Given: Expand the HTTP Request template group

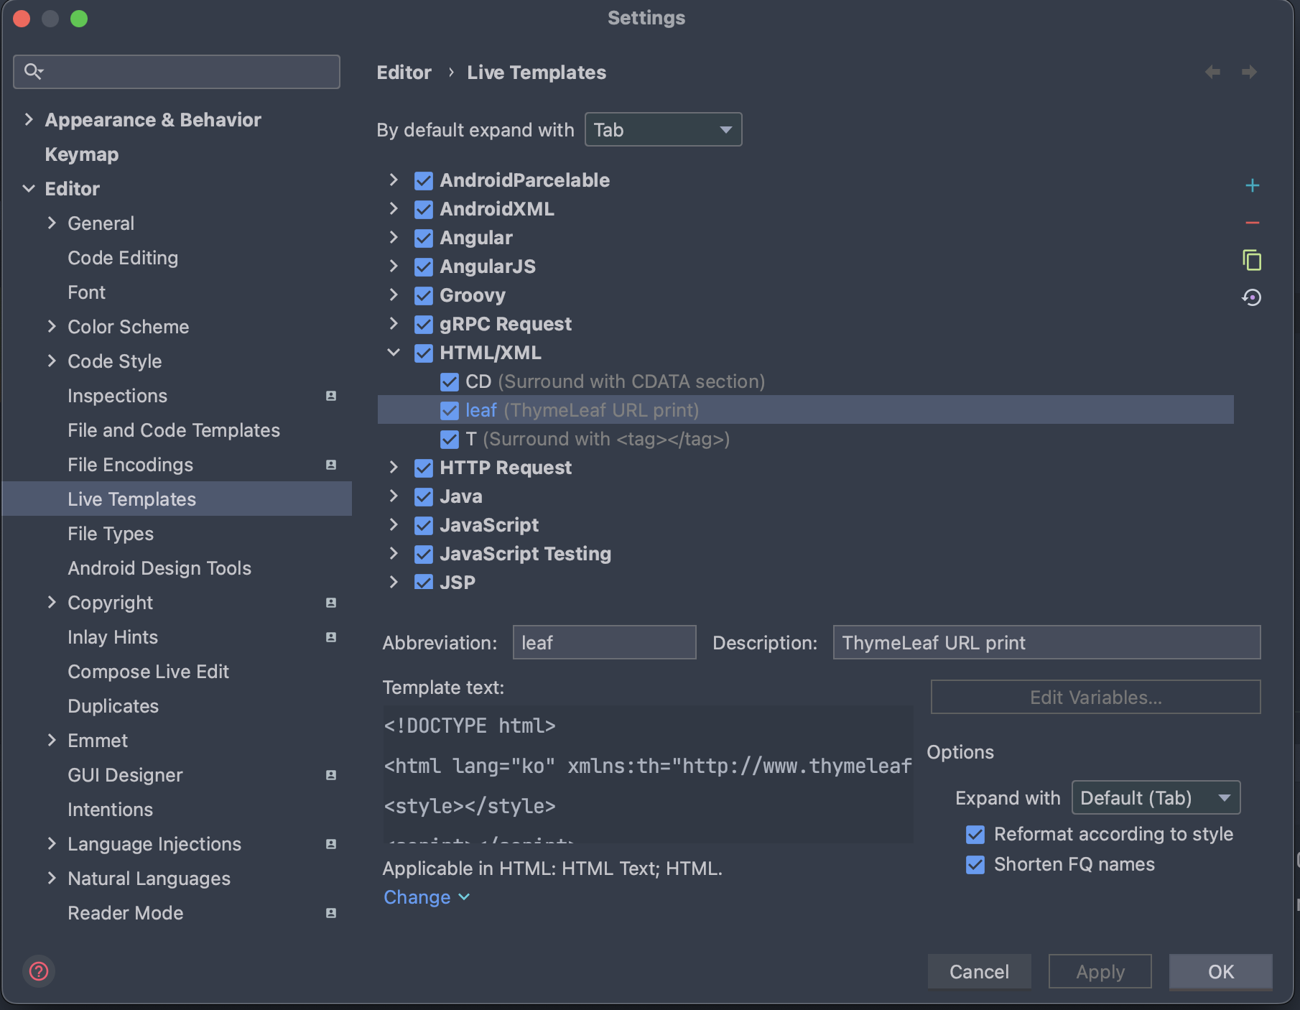Looking at the screenshot, I should click(x=394, y=467).
